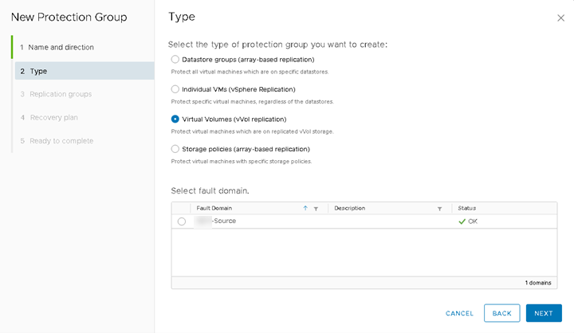Click the BACK button

pos(502,313)
